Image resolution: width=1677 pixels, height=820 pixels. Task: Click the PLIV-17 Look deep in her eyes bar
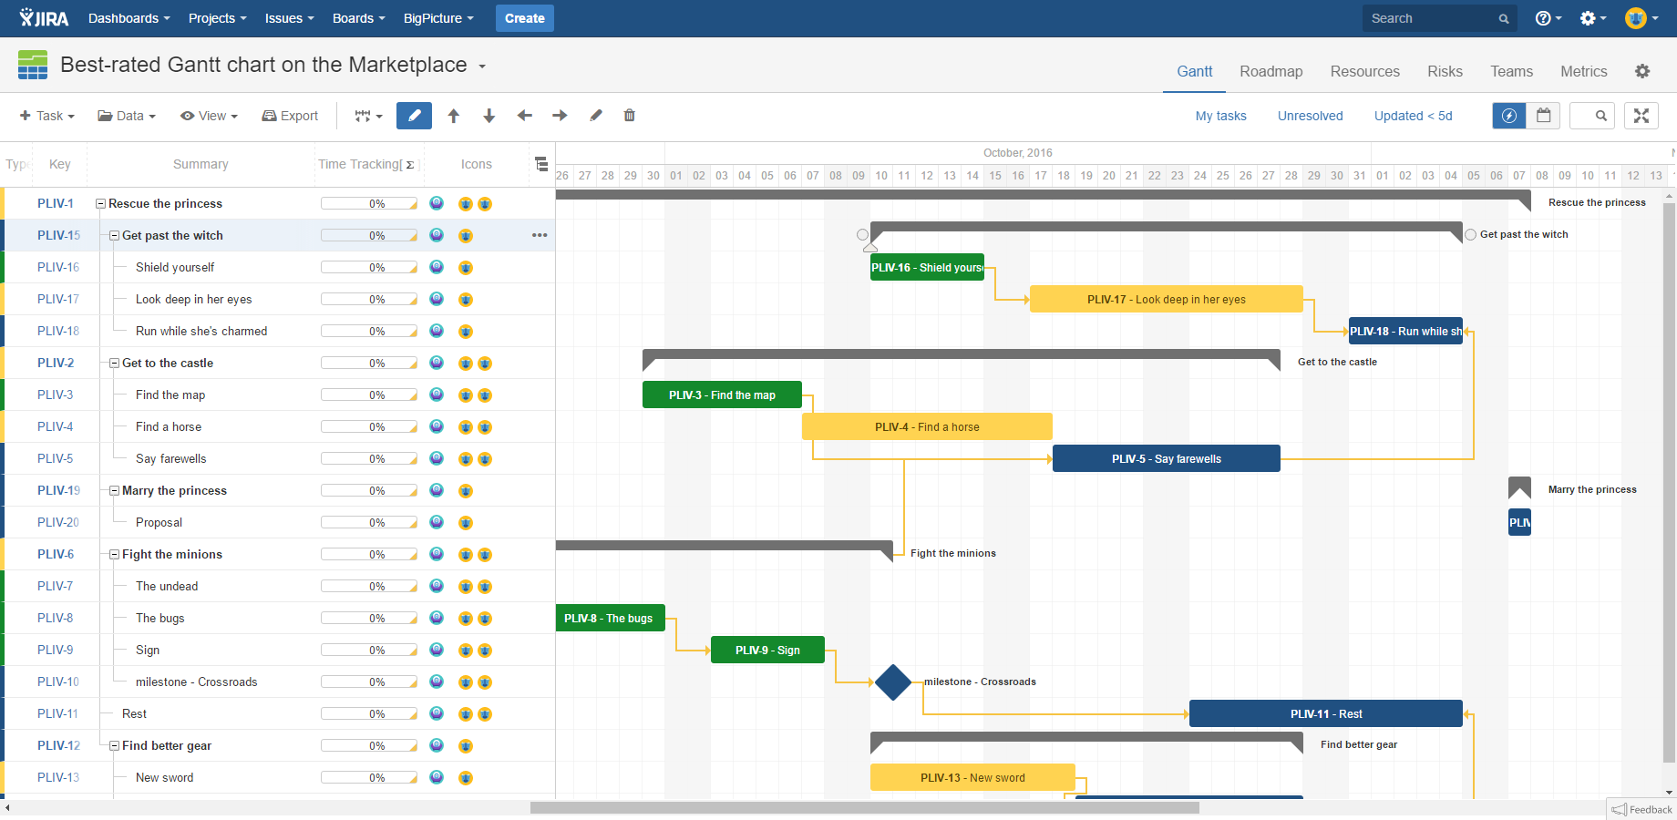[x=1166, y=299]
